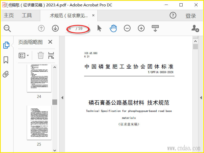Click the document title 磷石膏基公路基层材料 技术规范
This screenshot has height=153, width=204.
click(129, 103)
